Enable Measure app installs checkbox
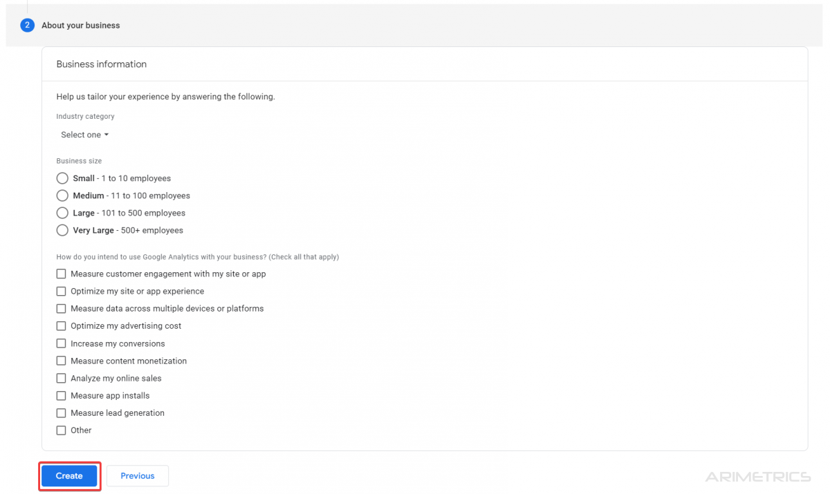Screen dimensions: 830x494 (x=62, y=396)
